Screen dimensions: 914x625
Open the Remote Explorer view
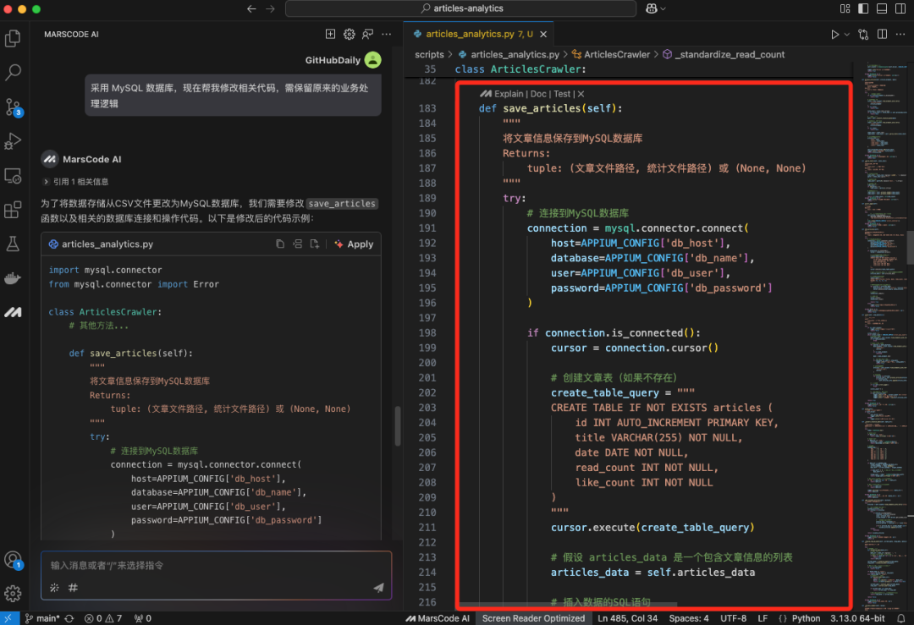click(x=13, y=175)
